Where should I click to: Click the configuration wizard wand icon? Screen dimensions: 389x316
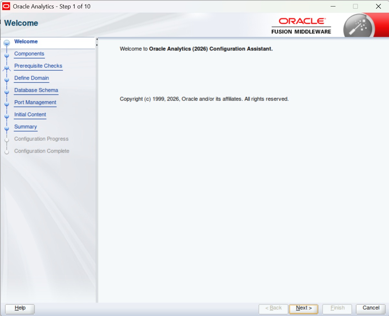click(358, 26)
